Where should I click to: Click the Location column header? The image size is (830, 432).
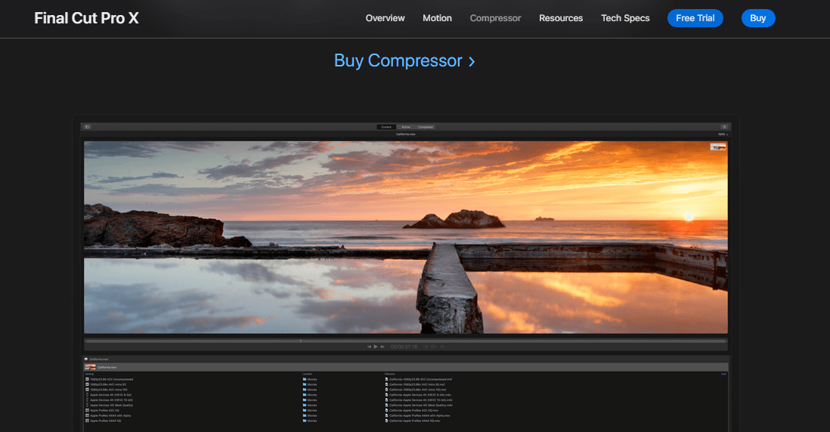click(307, 374)
